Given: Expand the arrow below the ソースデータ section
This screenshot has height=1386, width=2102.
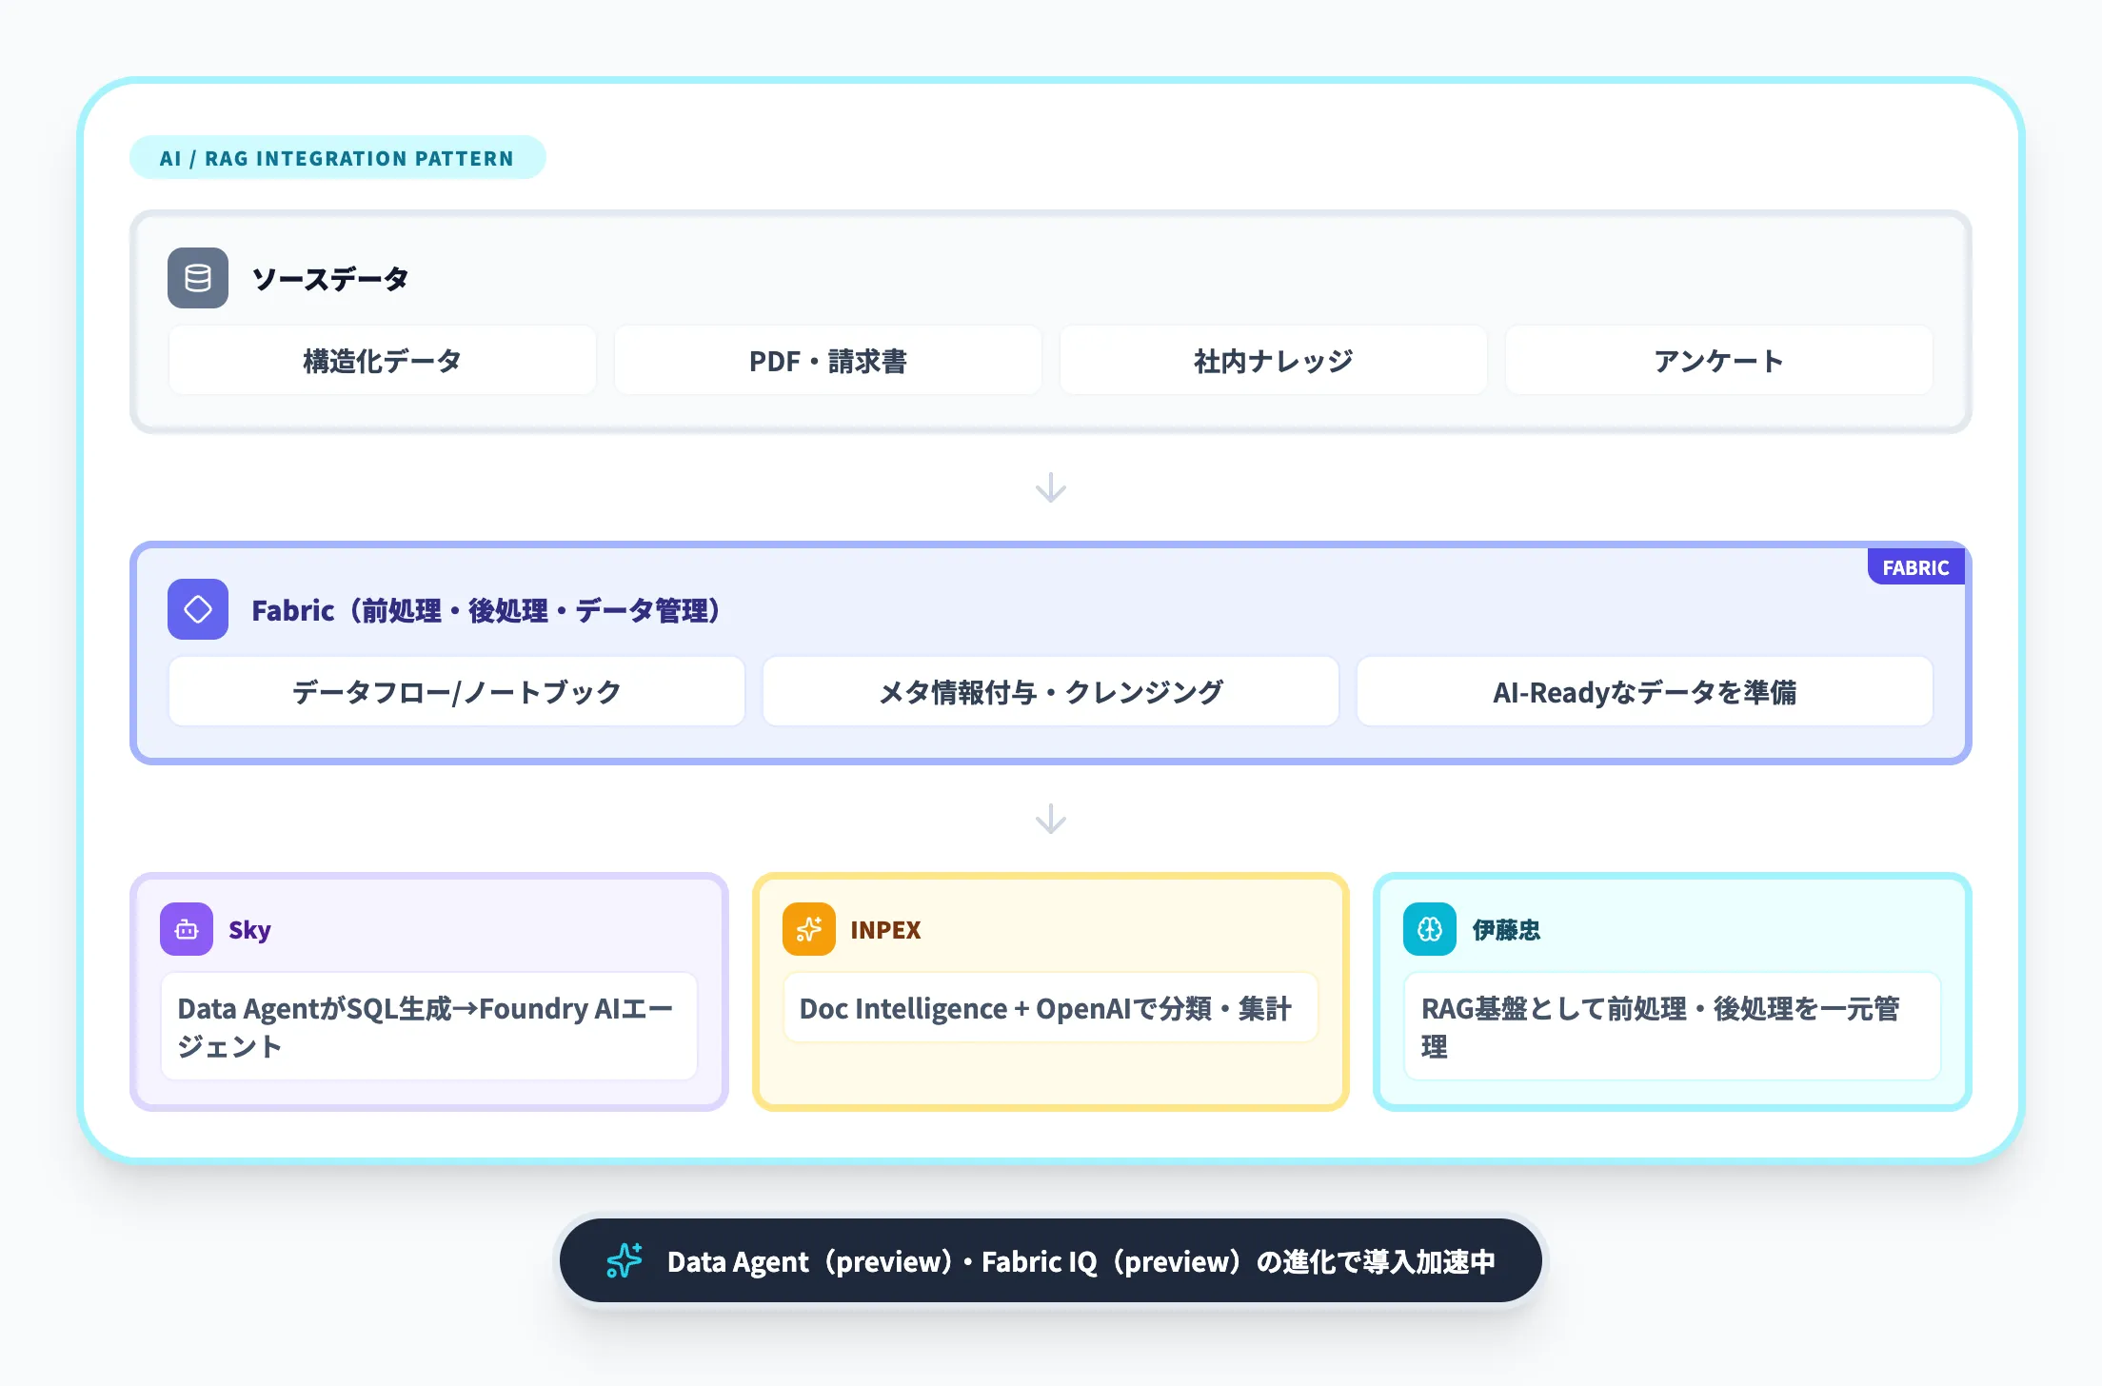Looking at the screenshot, I should pyautogui.click(x=1050, y=487).
